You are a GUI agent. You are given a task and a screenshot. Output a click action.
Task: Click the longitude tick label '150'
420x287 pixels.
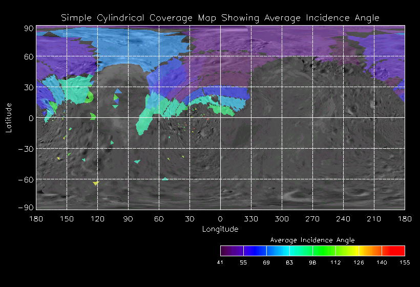click(67, 219)
